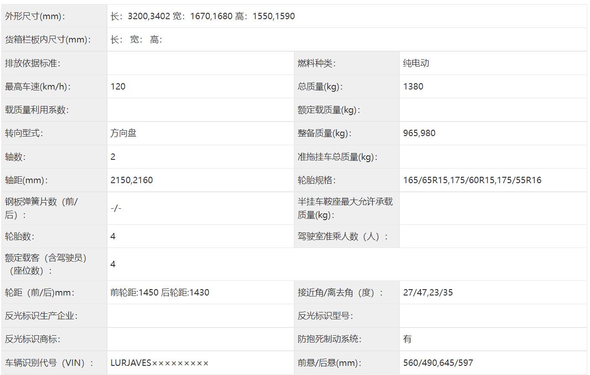Screen dimensions: 590x375
Task: Select the 半挂车鞍座最大允许承载质量(kg) label
Action: tap(345, 208)
